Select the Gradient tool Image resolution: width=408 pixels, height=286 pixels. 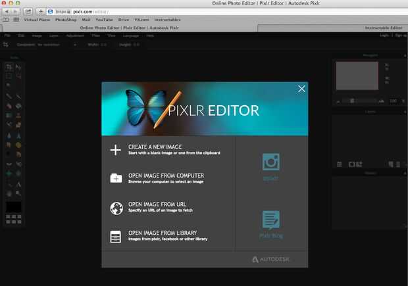9,115
